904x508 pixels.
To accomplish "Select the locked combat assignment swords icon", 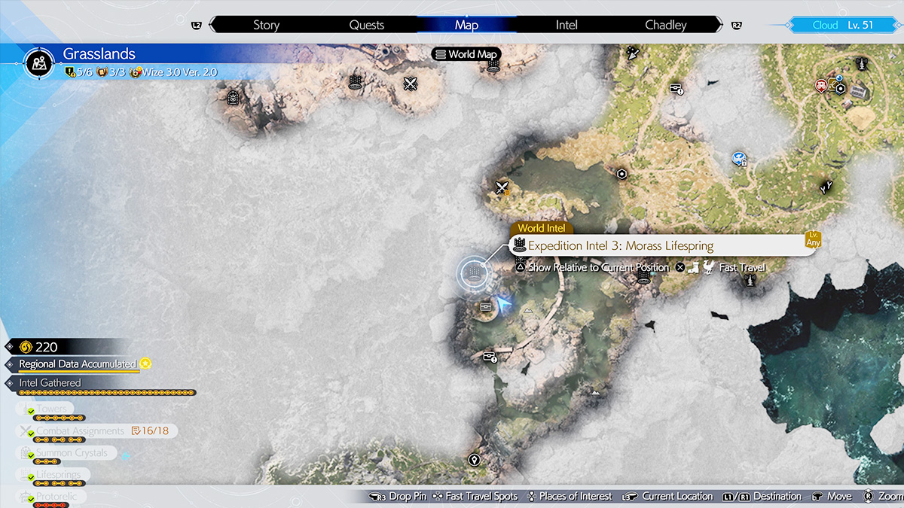I will coord(502,187).
